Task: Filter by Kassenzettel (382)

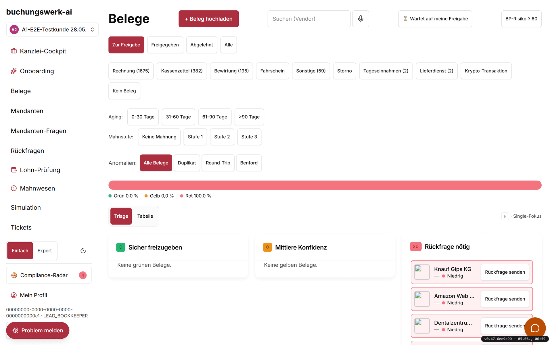Action: tap(182, 71)
